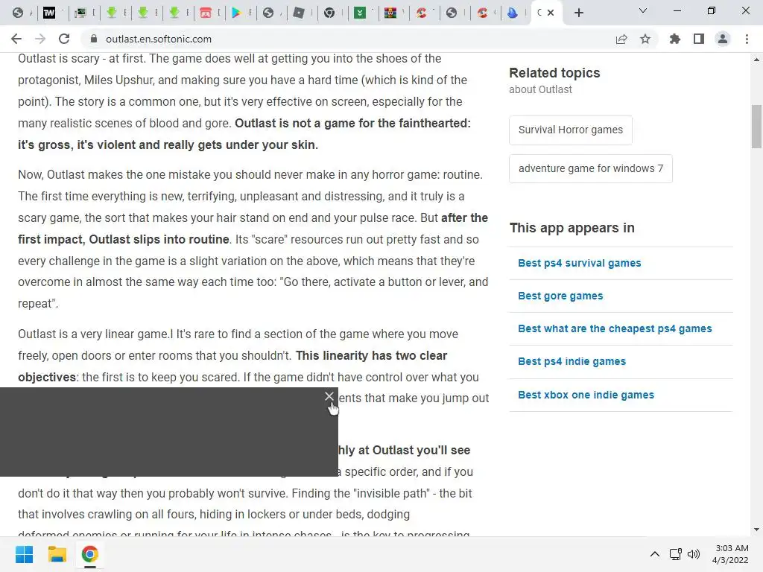Viewport: 763px width, 572px height.
Task: Open the Chrome profile avatar
Action: click(x=723, y=39)
